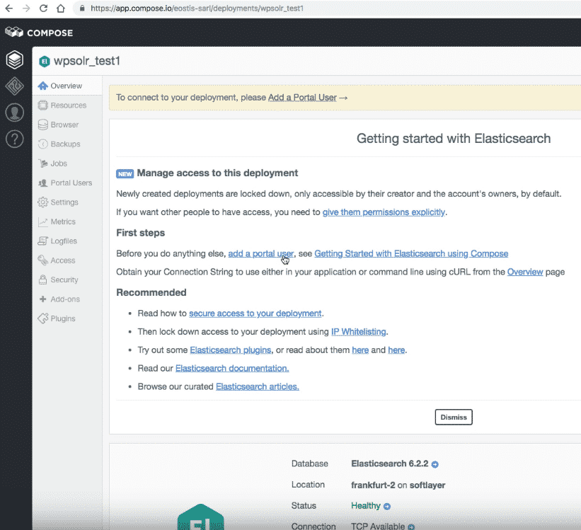Open the diamond-shaped icon in left rail
Viewport: 581px width, 530px height.
coord(14,86)
